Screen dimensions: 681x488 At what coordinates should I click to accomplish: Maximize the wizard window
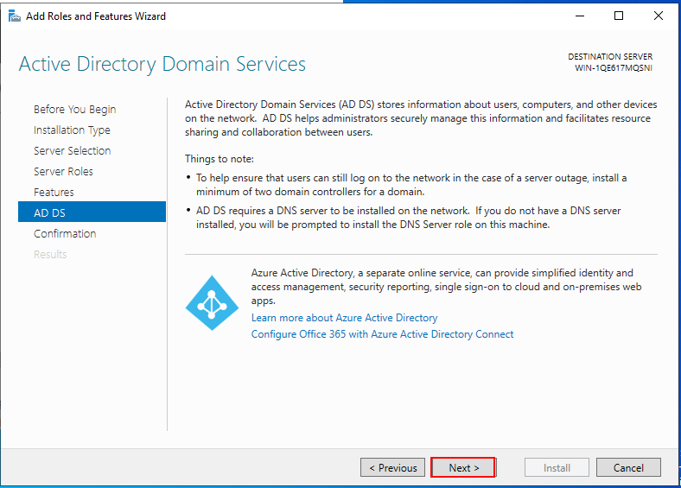pos(619,16)
